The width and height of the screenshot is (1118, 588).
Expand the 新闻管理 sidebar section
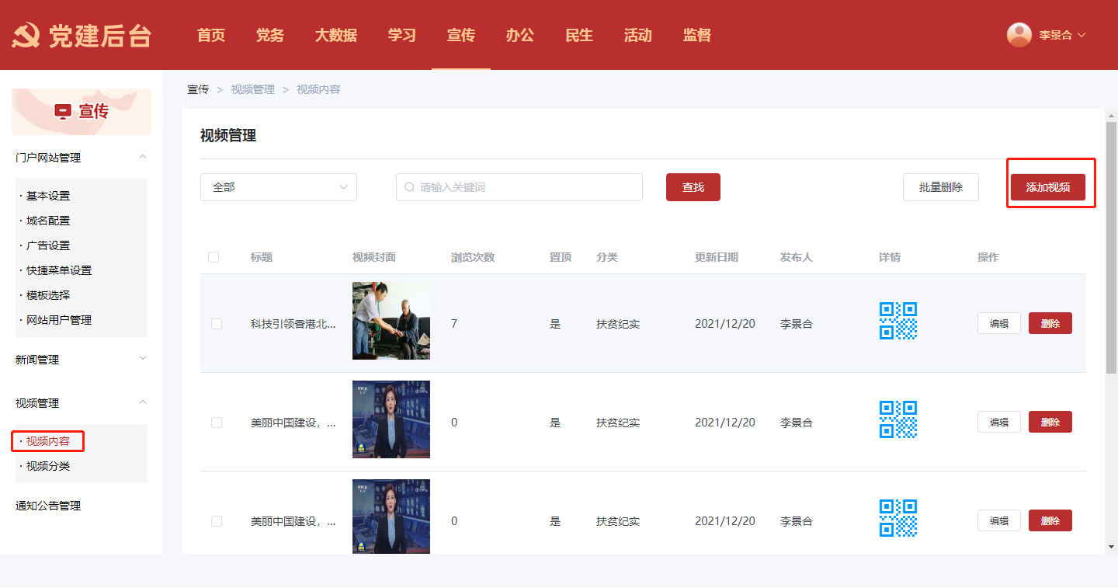(x=142, y=358)
